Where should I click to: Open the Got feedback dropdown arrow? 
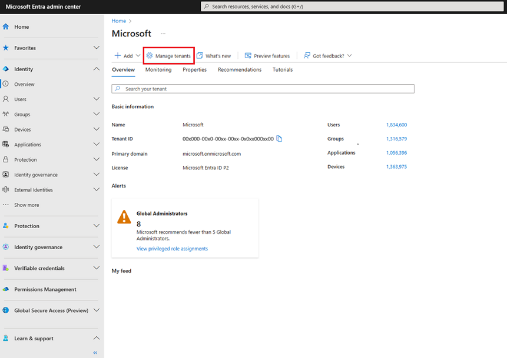click(x=350, y=55)
